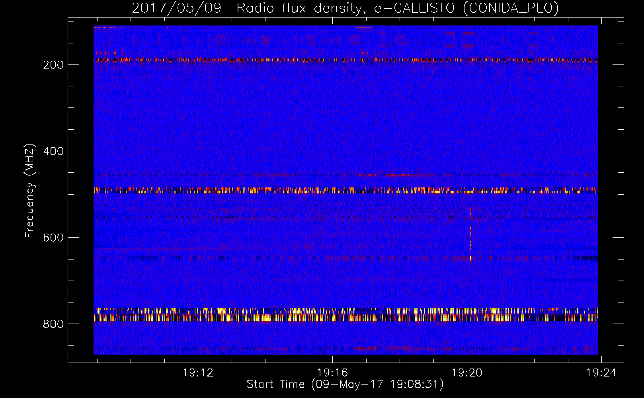The image size is (644, 398).
Task: Click the 200 frequency tick label
Action: click(x=53, y=65)
